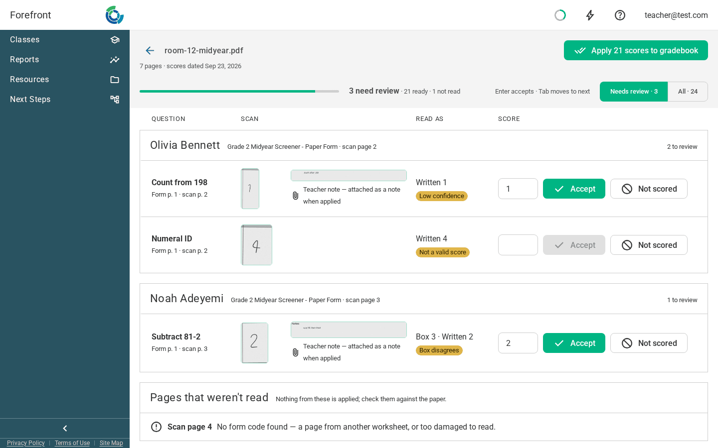718x448 pixels.
Task: Click the Noah Adeyemi student name
Action: [187, 298]
